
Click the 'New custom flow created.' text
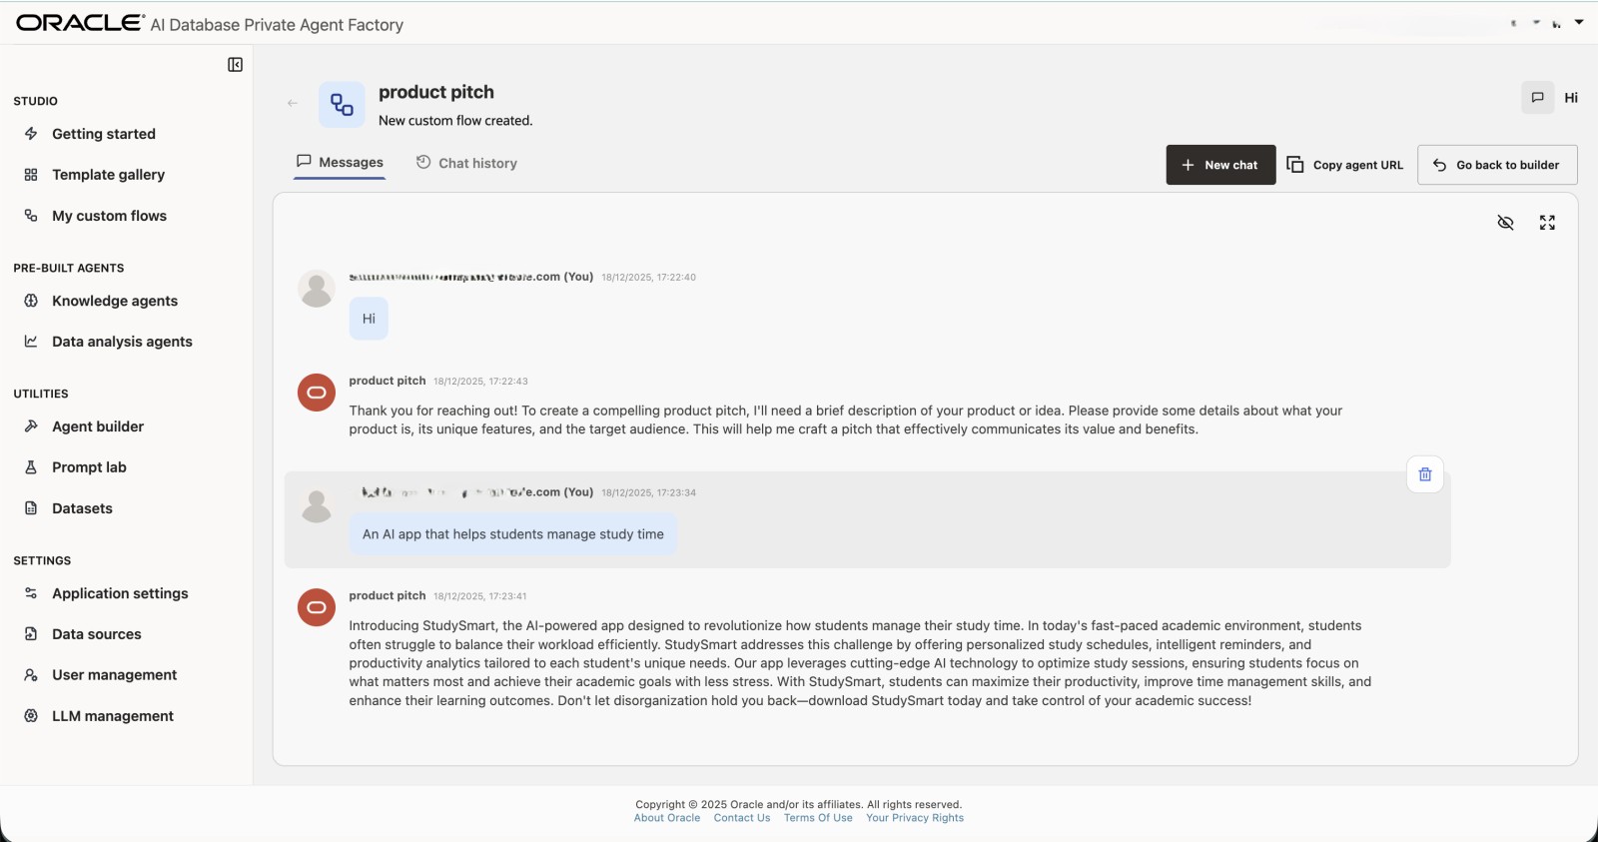pos(455,121)
